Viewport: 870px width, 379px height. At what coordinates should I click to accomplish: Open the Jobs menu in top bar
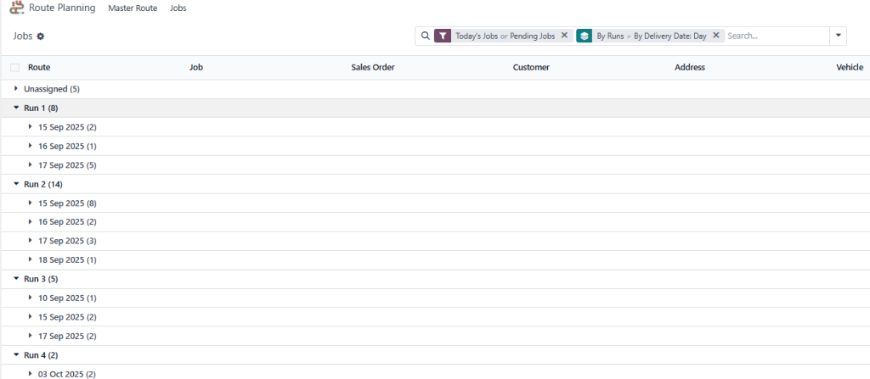178,8
